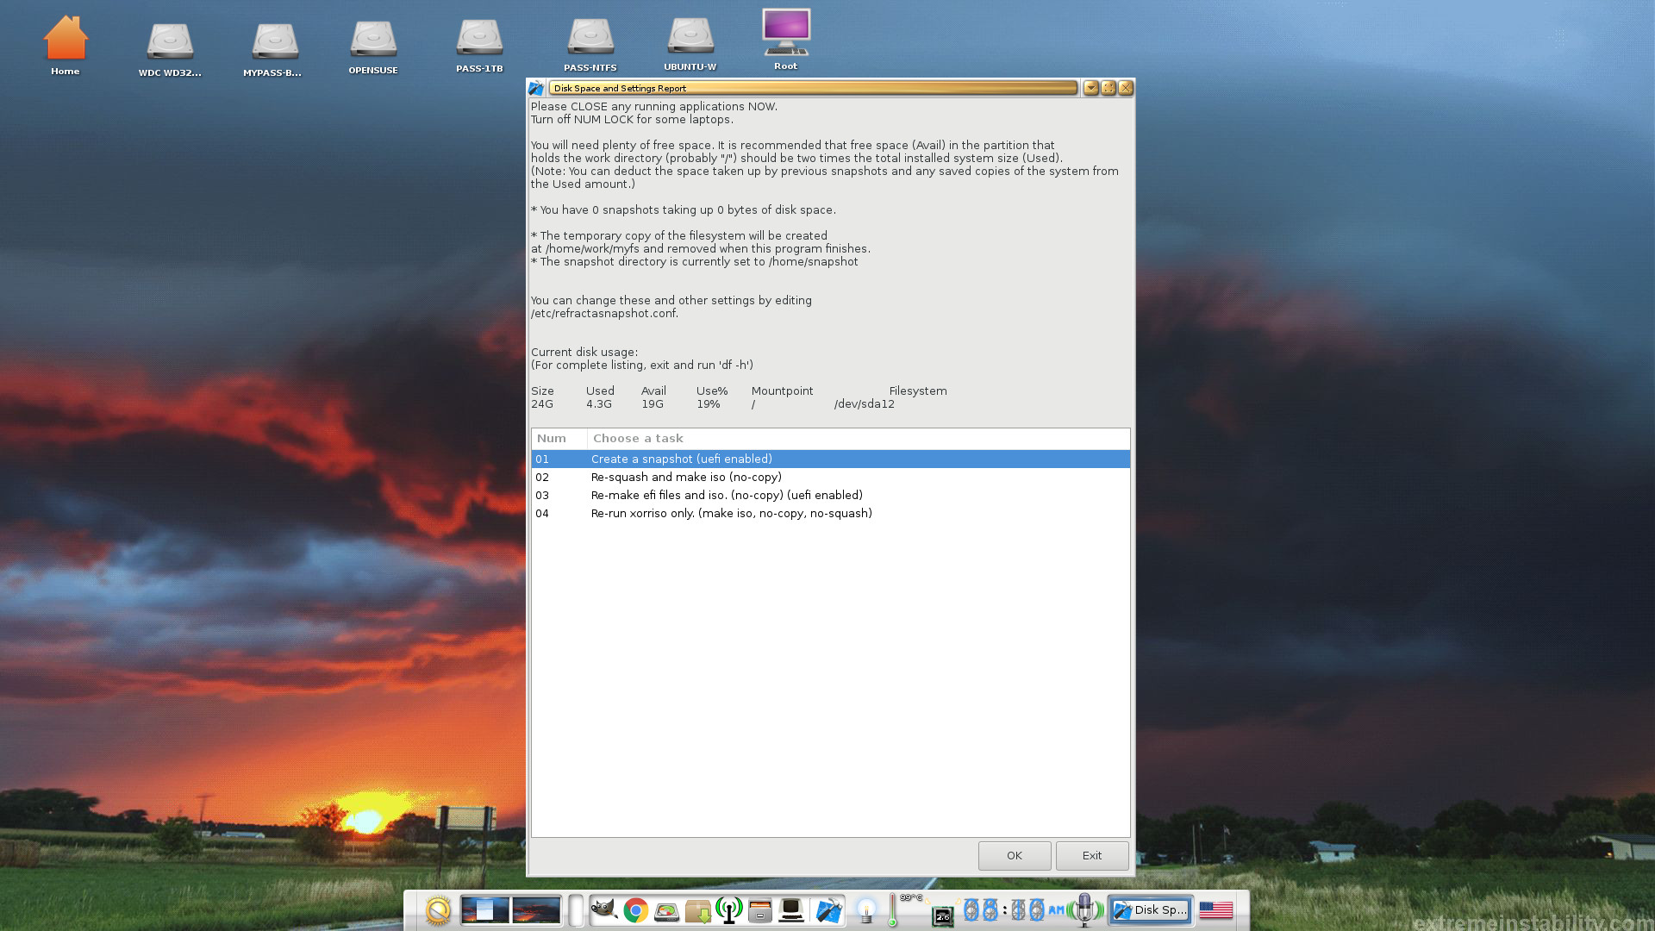Viewport: 1655px width, 931px height.
Task: Select task 02 Re-squash and make iso
Action: point(686,478)
